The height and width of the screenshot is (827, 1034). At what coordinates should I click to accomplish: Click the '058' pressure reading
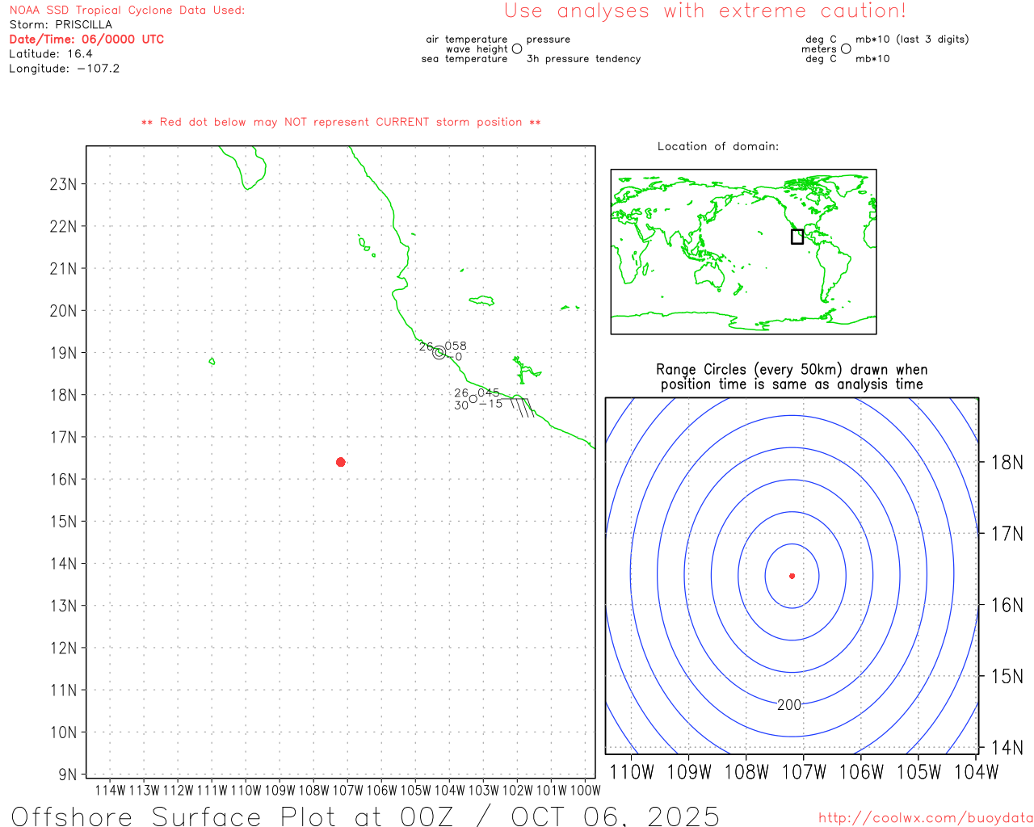tap(456, 346)
